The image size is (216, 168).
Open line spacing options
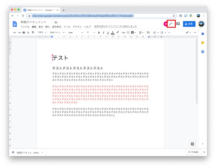148,33
